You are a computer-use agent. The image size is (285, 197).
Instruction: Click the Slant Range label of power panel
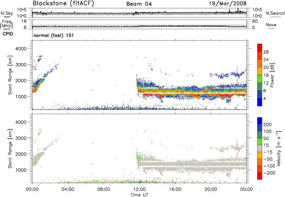pyautogui.click(x=10, y=75)
